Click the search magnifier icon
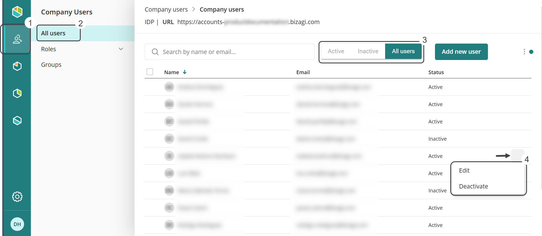The width and height of the screenshot is (542, 236). [155, 52]
